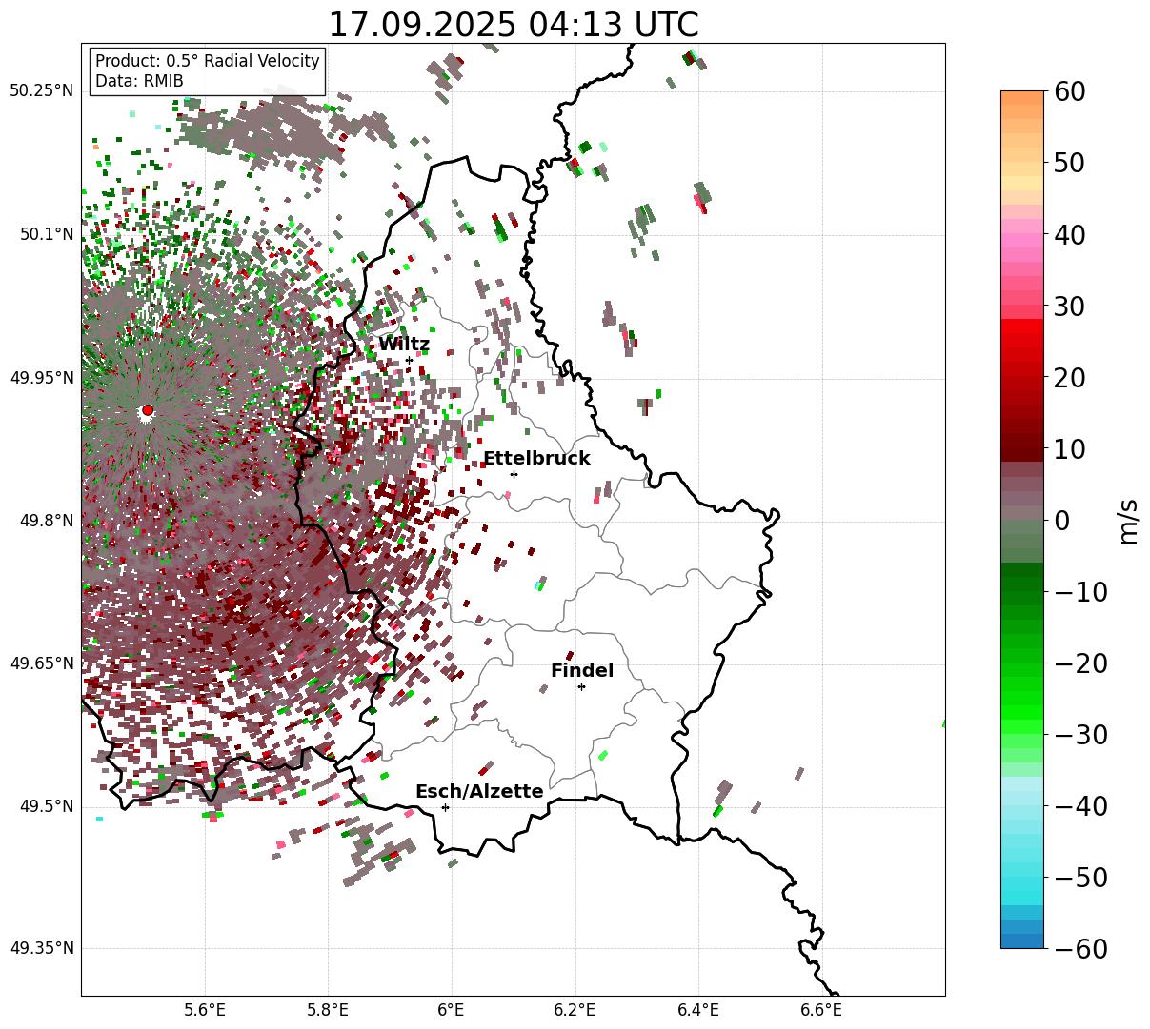Click the 60 tick label on colorbar

tap(1072, 91)
